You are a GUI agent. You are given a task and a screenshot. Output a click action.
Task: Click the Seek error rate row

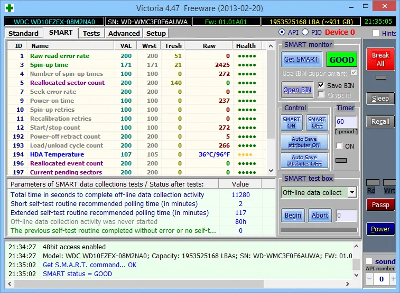[137, 92]
